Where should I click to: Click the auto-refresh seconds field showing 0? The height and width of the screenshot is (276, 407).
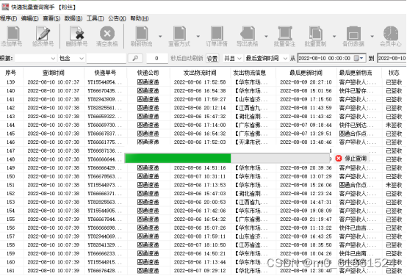tap(156, 59)
